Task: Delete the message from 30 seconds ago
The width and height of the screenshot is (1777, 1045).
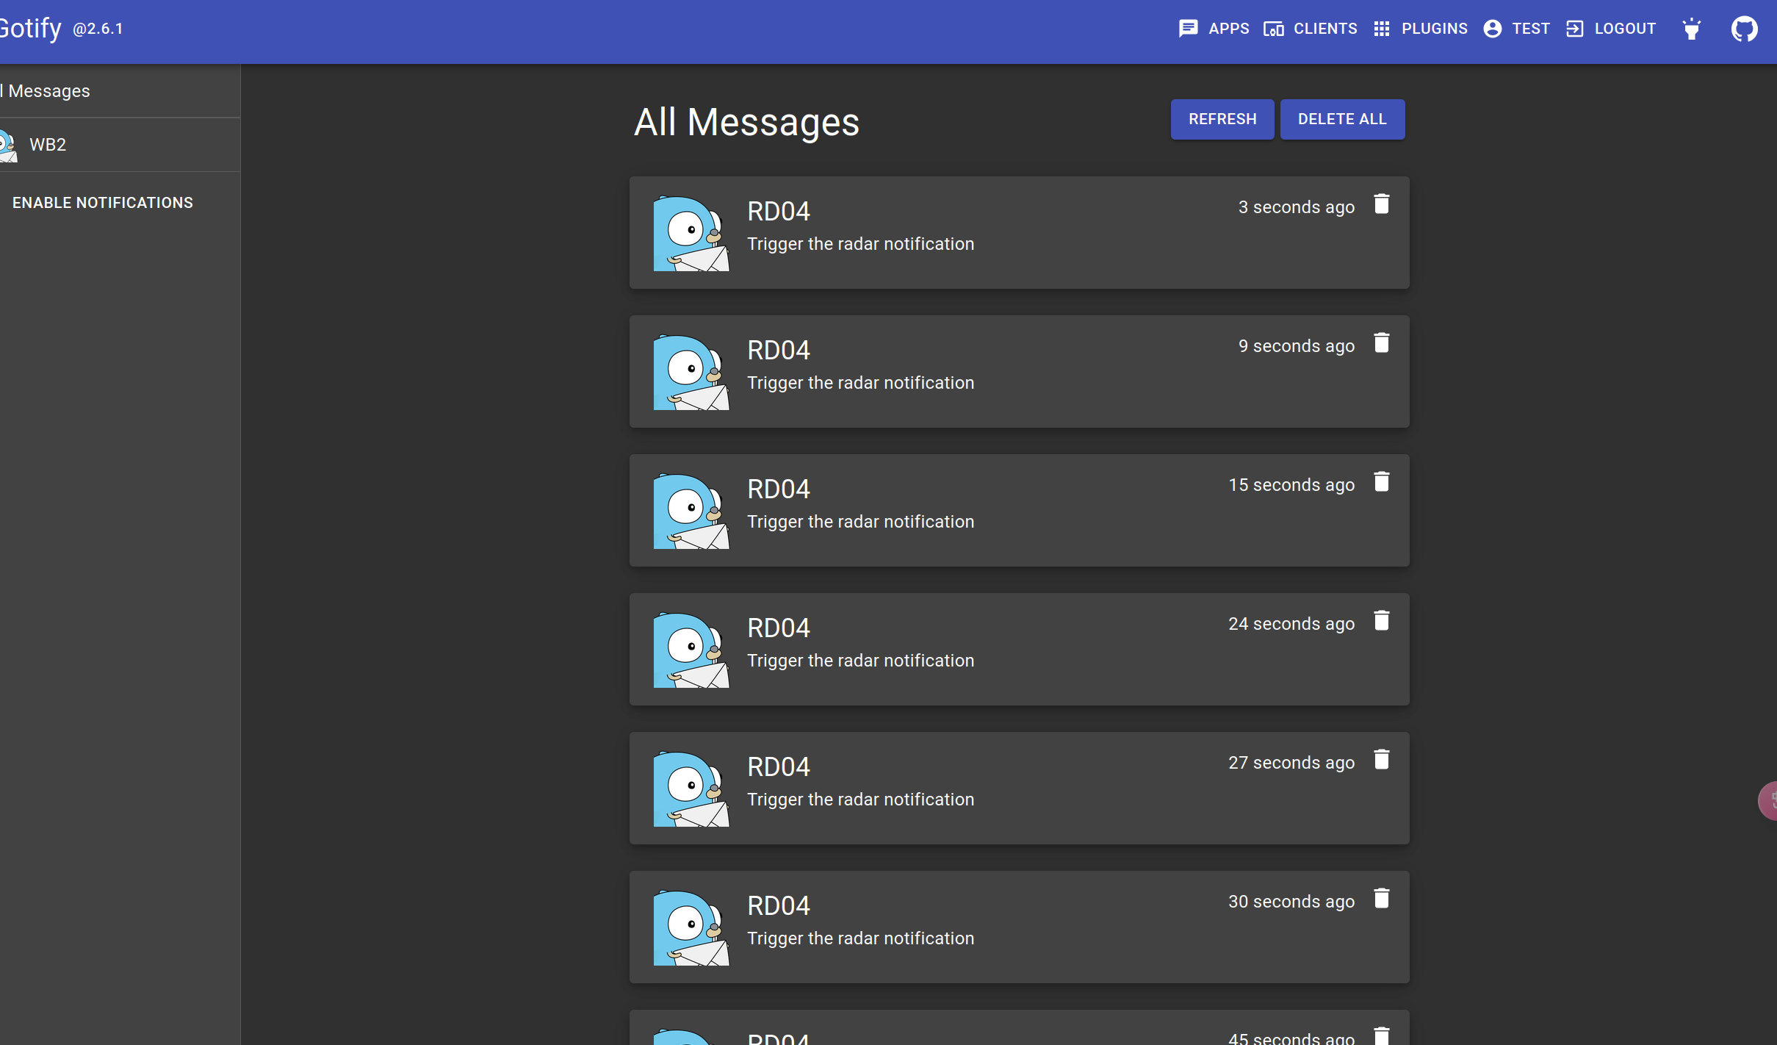Action: pos(1381,899)
